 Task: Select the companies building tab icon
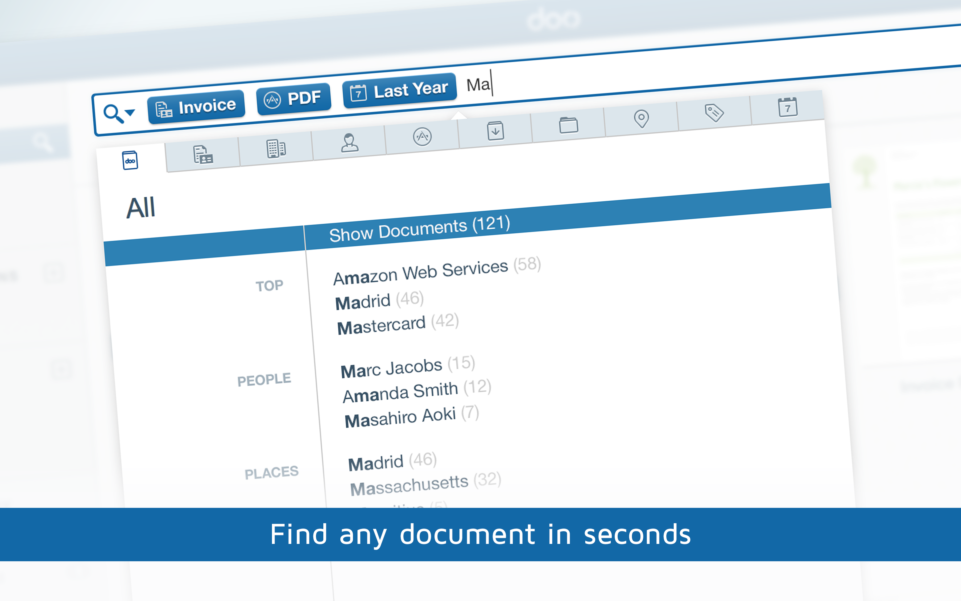[276, 149]
